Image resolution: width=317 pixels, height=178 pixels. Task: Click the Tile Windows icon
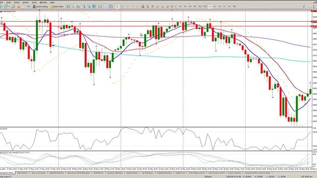(94, 6)
